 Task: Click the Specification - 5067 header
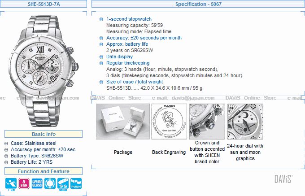pyautogui.click(x=198, y=4)
